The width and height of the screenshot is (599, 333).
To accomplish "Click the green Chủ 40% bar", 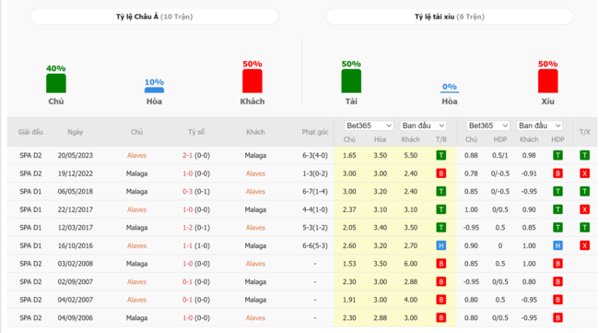I will coord(56,83).
